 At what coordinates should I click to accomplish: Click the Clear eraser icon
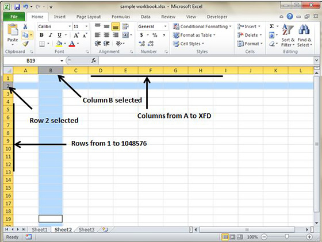(272, 44)
